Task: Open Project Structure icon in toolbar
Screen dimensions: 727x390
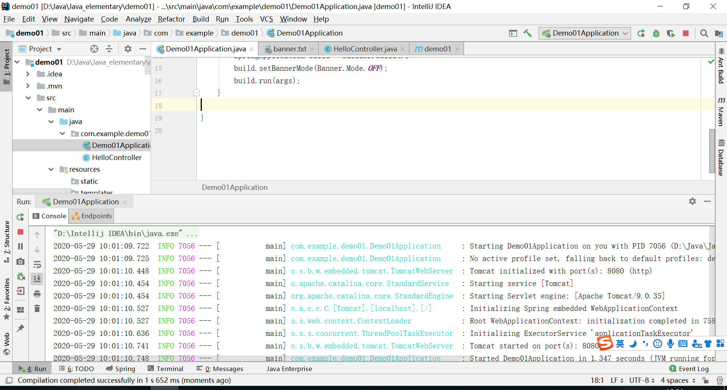Action: (x=719, y=33)
